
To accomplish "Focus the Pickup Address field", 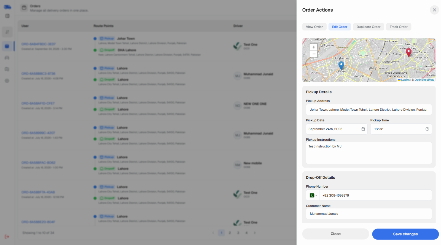I will [369, 110].
